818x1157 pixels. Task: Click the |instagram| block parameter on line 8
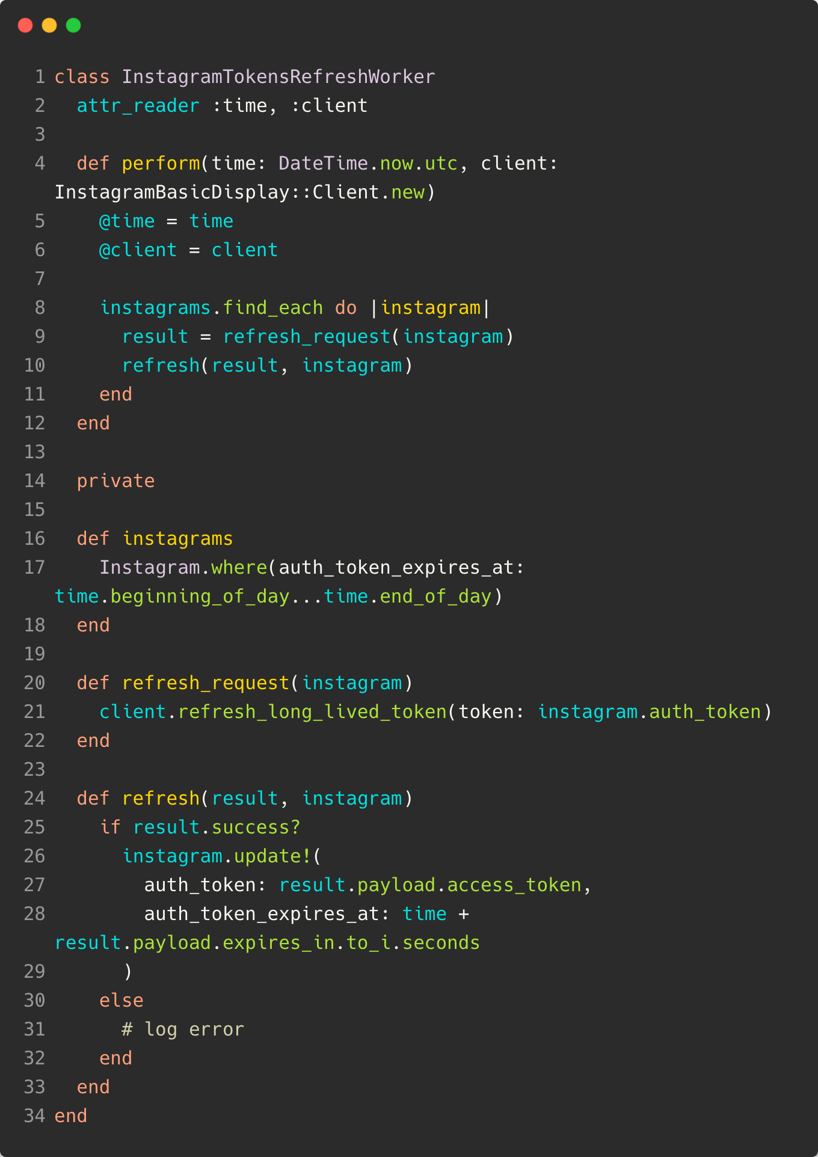[x=430, y=308]
